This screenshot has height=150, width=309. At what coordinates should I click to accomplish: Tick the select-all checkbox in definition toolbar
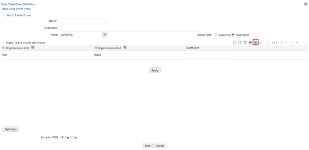(x=235, y=43)
